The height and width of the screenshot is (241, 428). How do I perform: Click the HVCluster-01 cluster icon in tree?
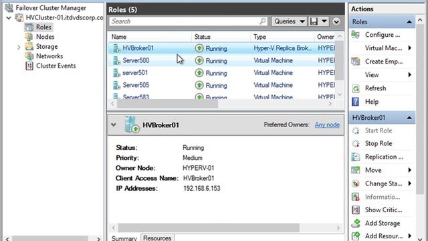[19, 17]
